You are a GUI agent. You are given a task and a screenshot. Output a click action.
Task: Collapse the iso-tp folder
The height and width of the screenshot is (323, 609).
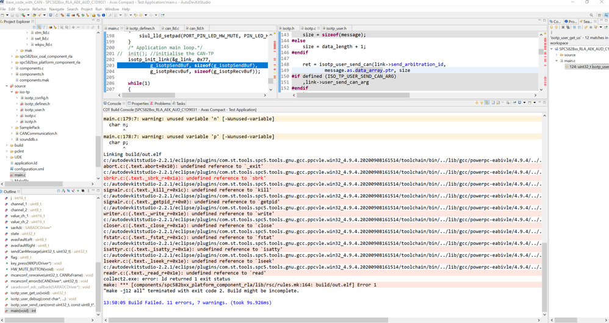12,92
